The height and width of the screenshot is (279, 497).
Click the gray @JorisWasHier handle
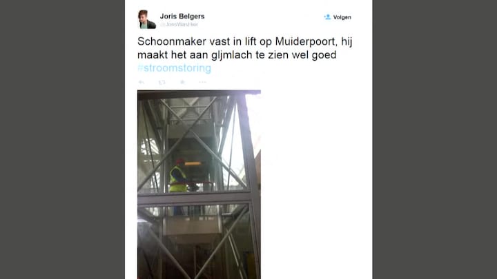pyautogui.click(x=179, y=24)
